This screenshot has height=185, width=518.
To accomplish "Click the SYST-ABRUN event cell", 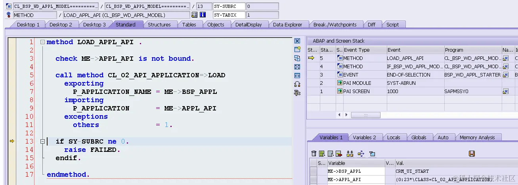I will click(x=415, y=83).
